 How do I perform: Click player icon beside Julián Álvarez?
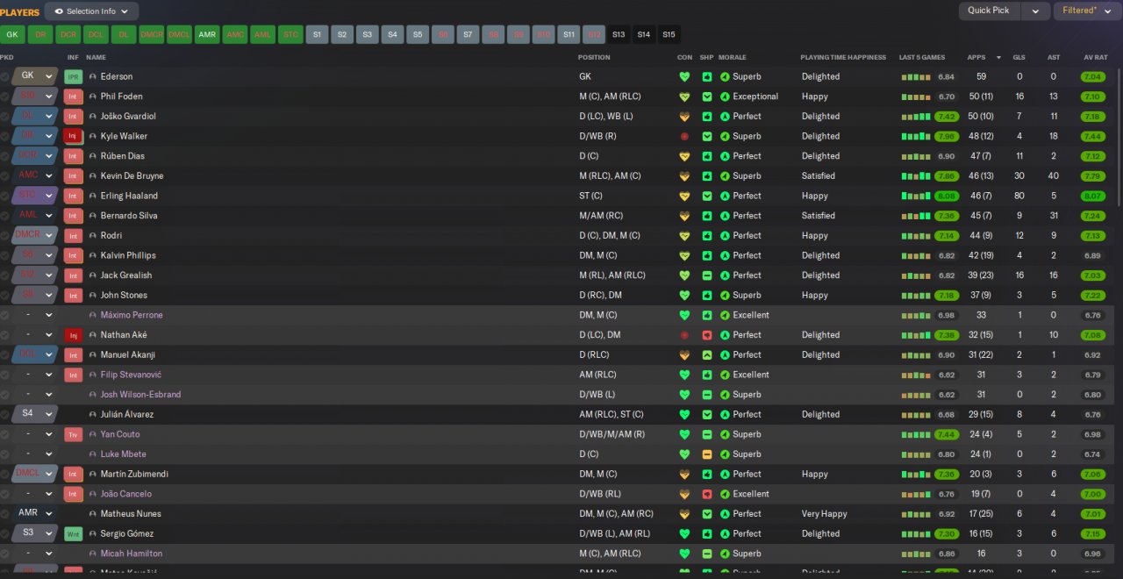pyautogui.click(x=93, y=415)
